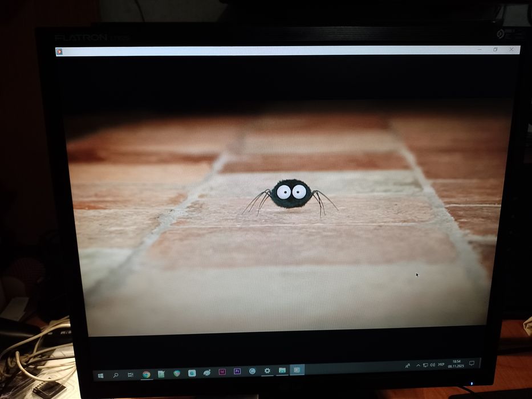Launch Adobe InDesign from taskbar

222,372
